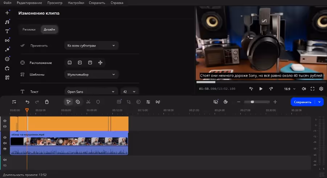Click the marker shield icon in toolbar
Viewport: 327px width, 178px height.
[x=98, y=102]
